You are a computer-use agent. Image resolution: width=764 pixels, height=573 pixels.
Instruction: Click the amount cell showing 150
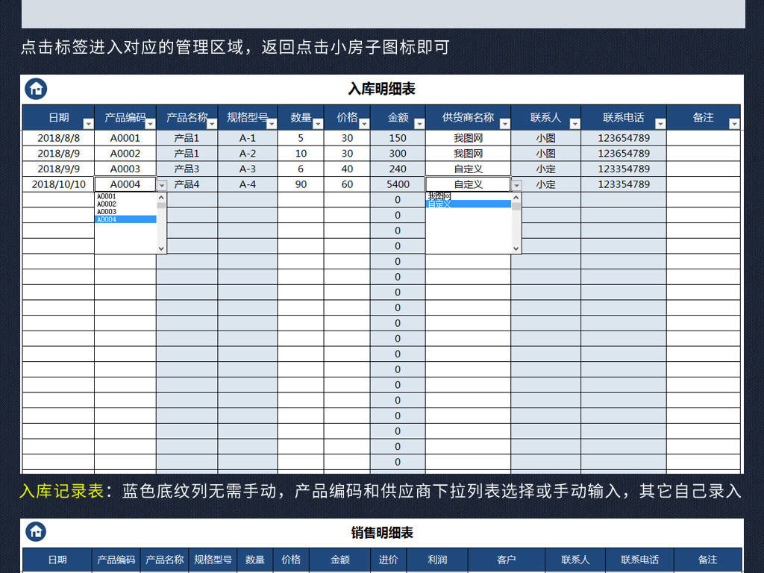click(398, 138)
